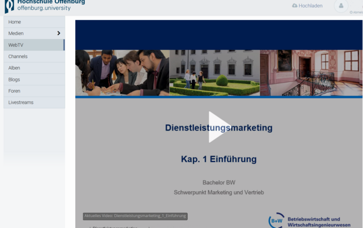Click the 'Aktuelles Video' caption label
363x228 pixels.
click(135, 216)
